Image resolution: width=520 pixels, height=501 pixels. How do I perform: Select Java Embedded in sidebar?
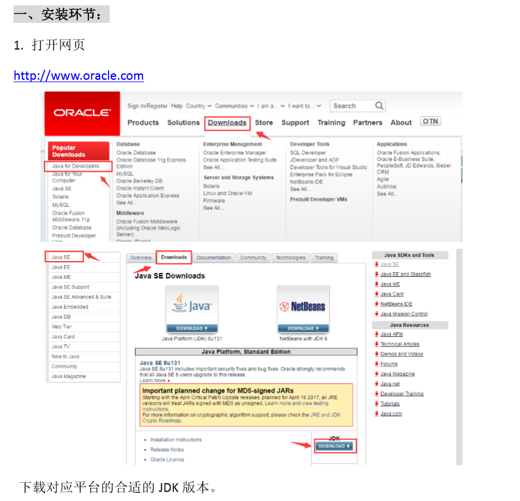click(x=70, y=307)
